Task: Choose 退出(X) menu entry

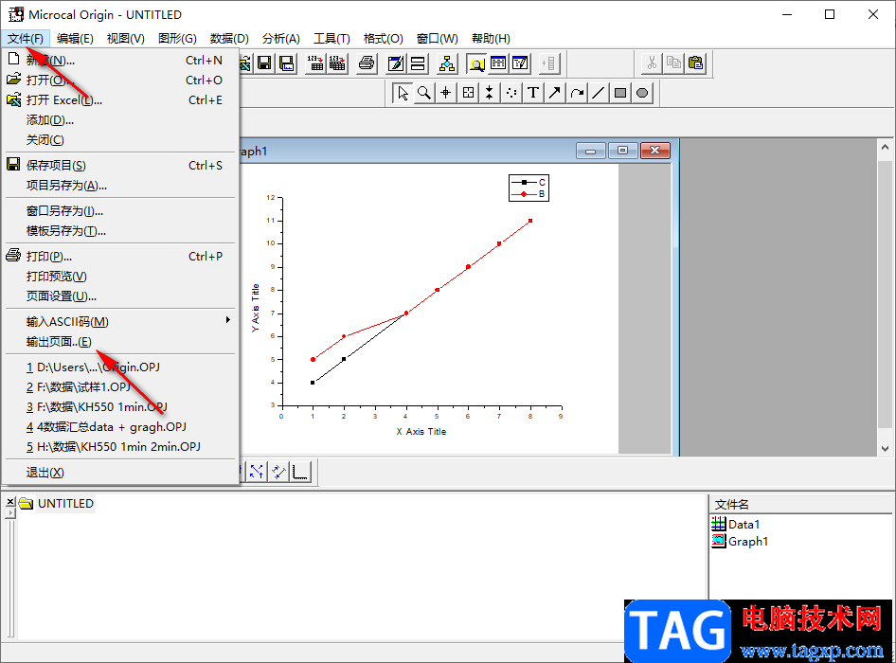Action: (x=120, y=473)
